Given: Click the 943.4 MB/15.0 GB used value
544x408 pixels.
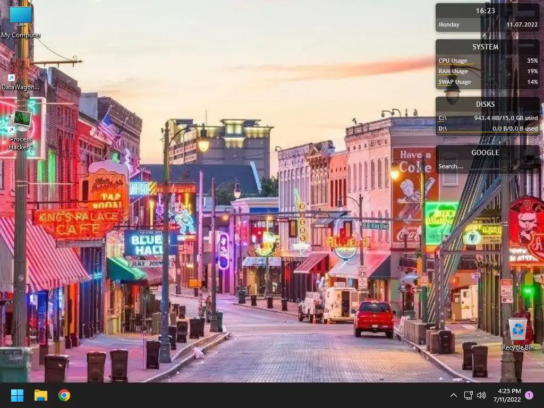Looking at the screenshot, I should 506,118.
